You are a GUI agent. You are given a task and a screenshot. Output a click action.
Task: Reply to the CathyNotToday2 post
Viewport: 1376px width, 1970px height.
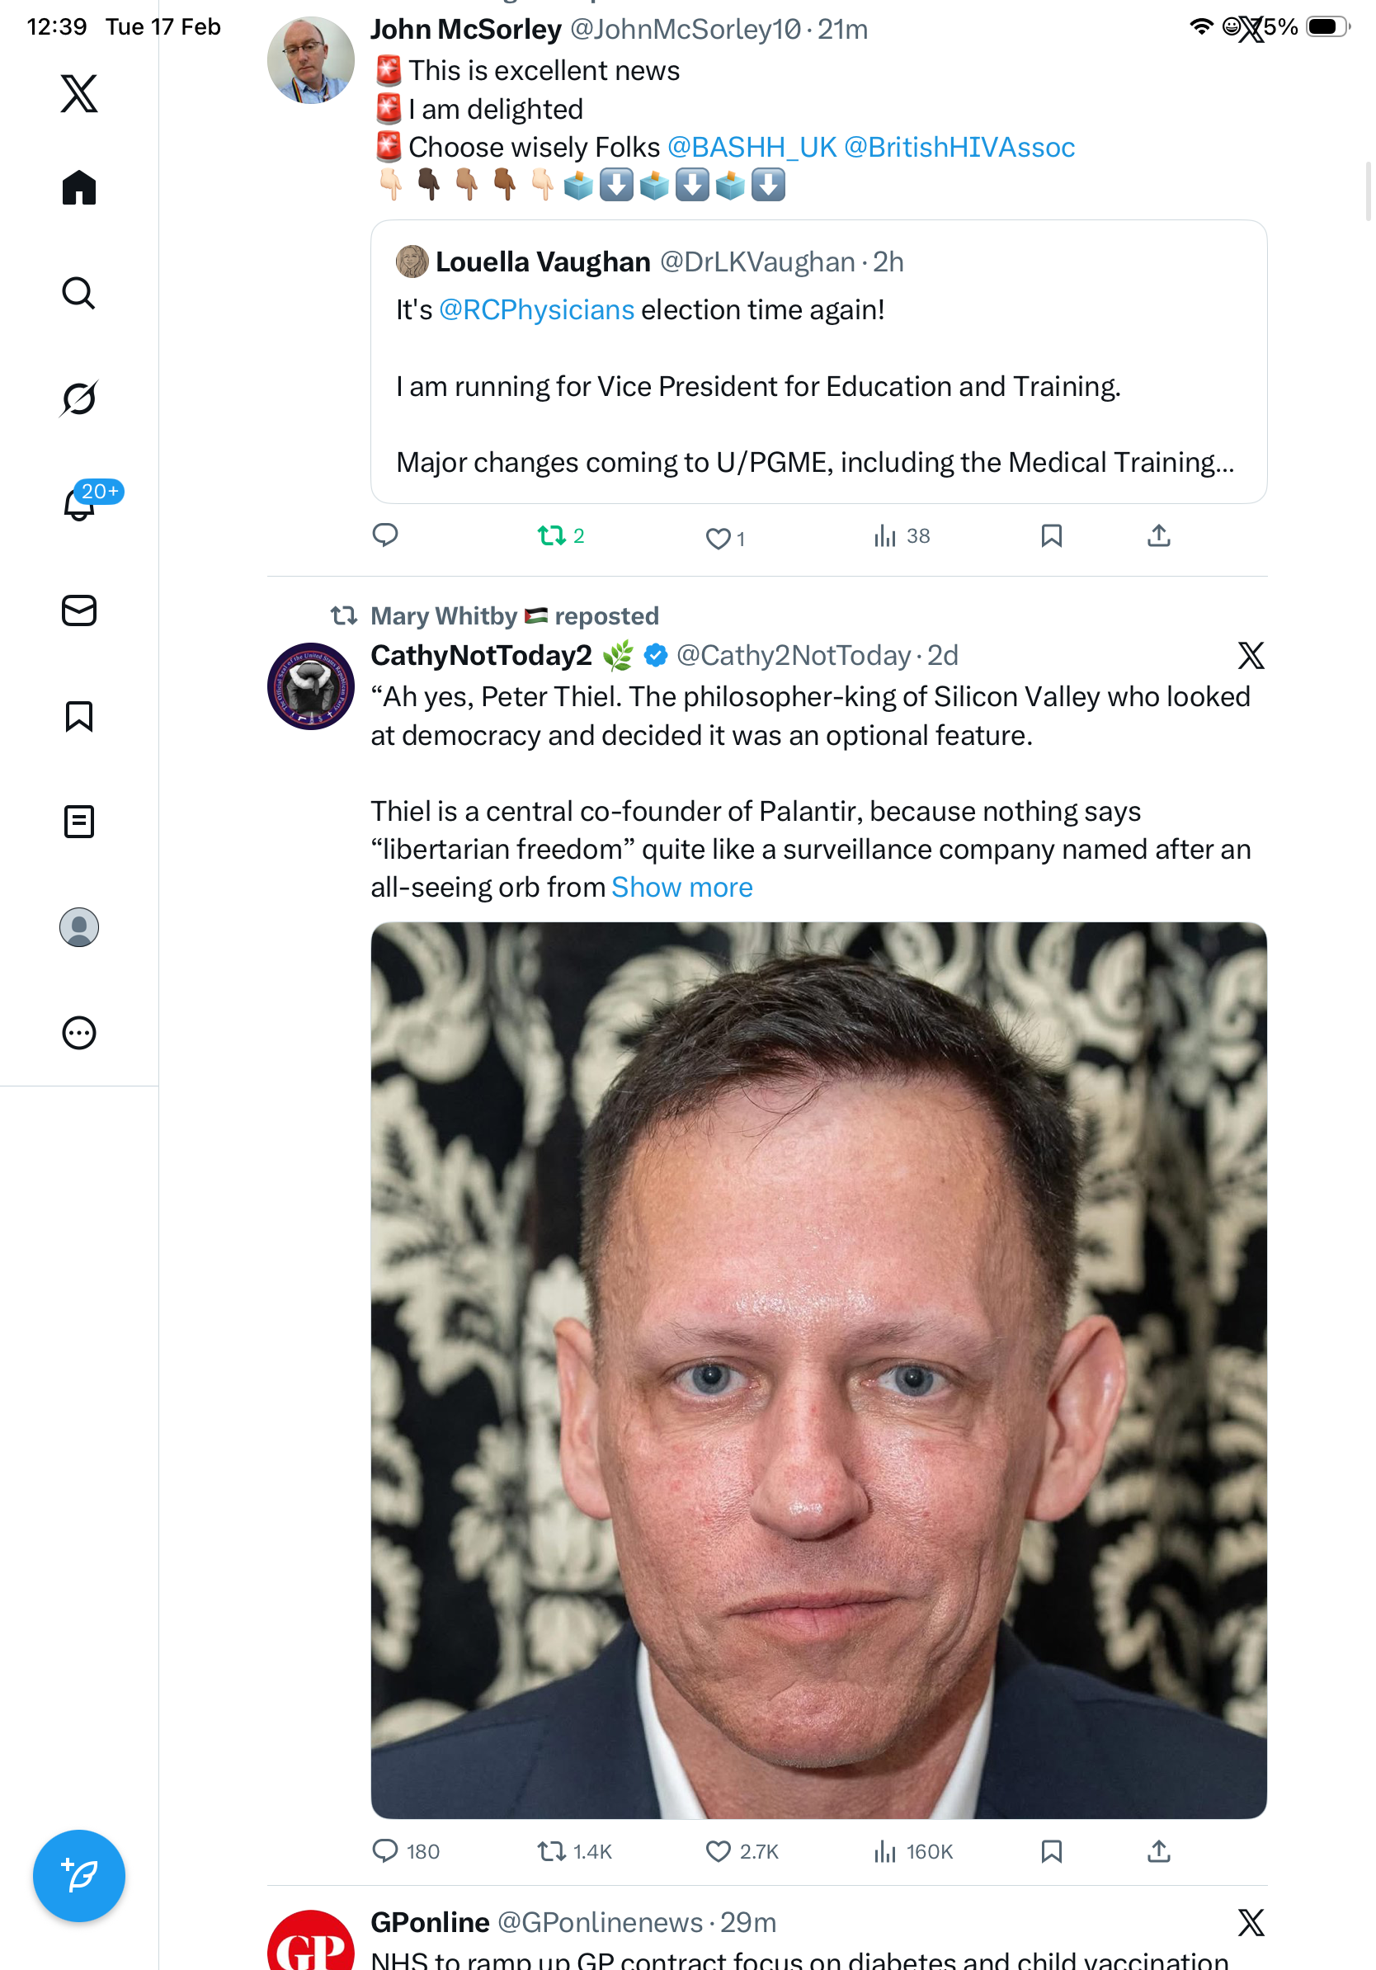tap(385, 1851)
